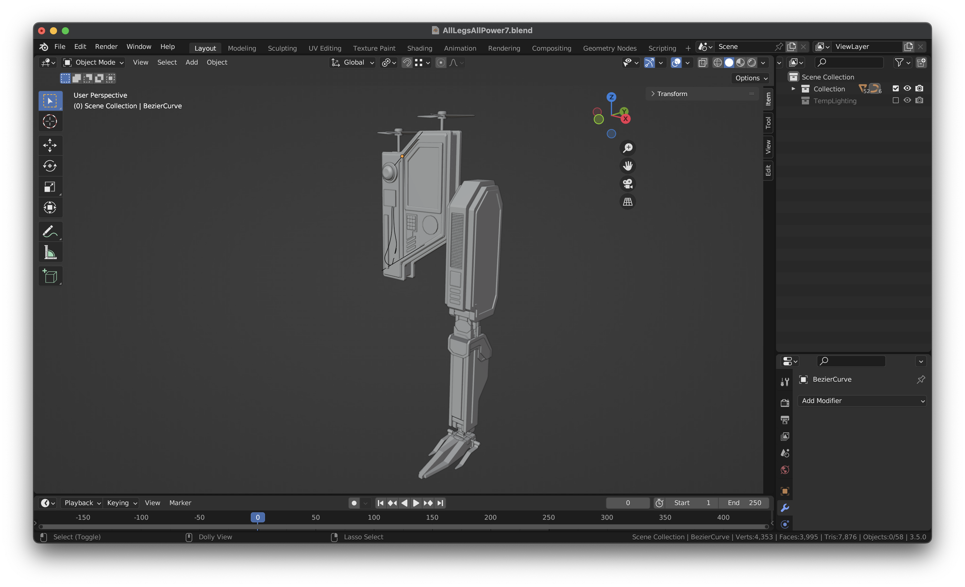The image size is (965, 587).
Task: Select the Move tool
Action: [50, 145]
